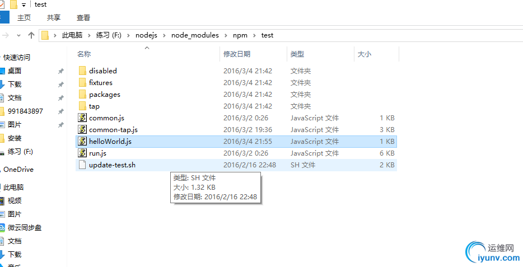
Task: Click pin icon beside 桌面
Action: tap(60, 71)
